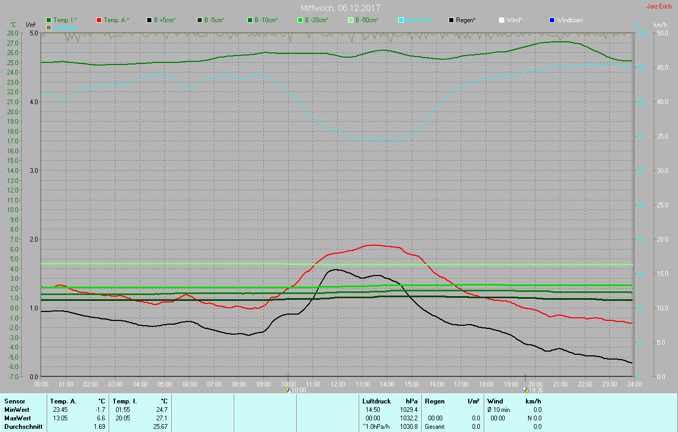Screen dimensions: 678x432
Task: Click the Temp. I. maximum value 27.1
Action: 161,418
